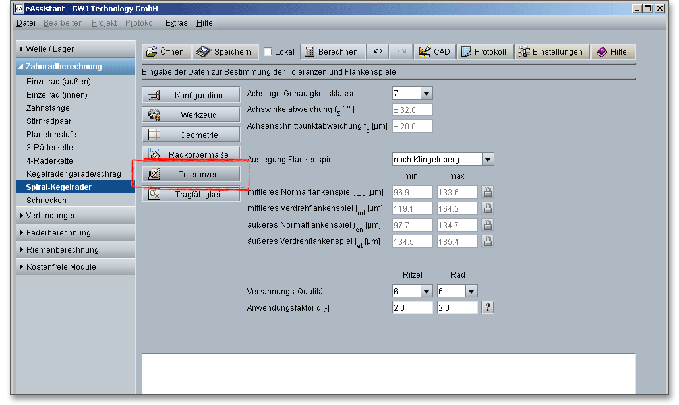This screenshot has height=405, width=679.
Task: Toggle the Lokal checkbox
Action: click(x=268, y=52)
